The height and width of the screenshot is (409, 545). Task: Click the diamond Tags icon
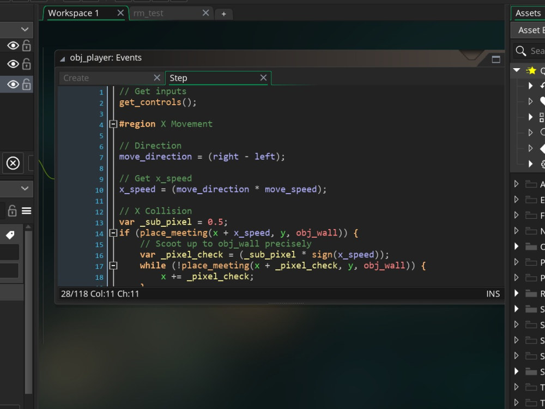[x=542, y=148]
